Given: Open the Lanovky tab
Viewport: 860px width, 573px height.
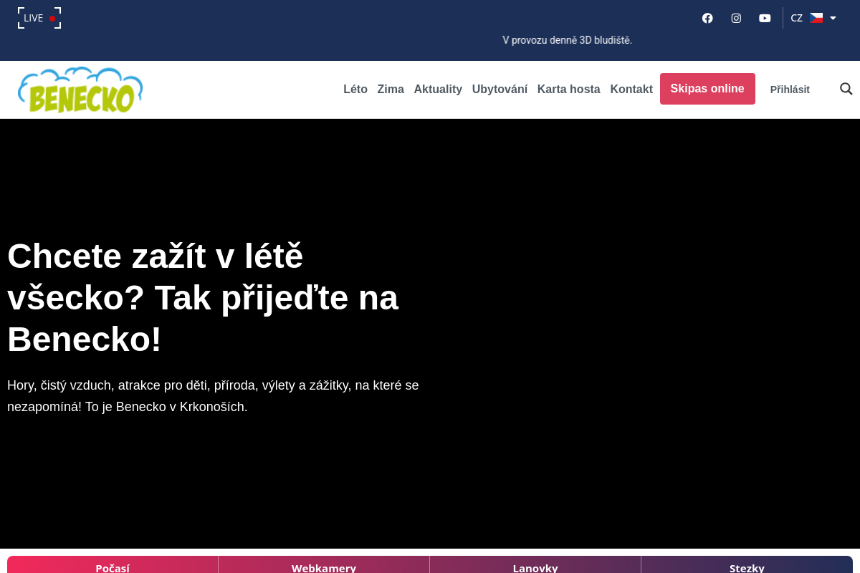Looking at the screenshot, I should pyautogui.click(x=535, y=567).
